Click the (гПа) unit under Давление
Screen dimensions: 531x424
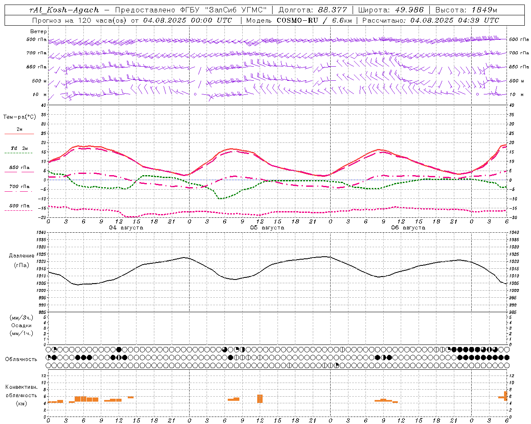tap(21, 265)
